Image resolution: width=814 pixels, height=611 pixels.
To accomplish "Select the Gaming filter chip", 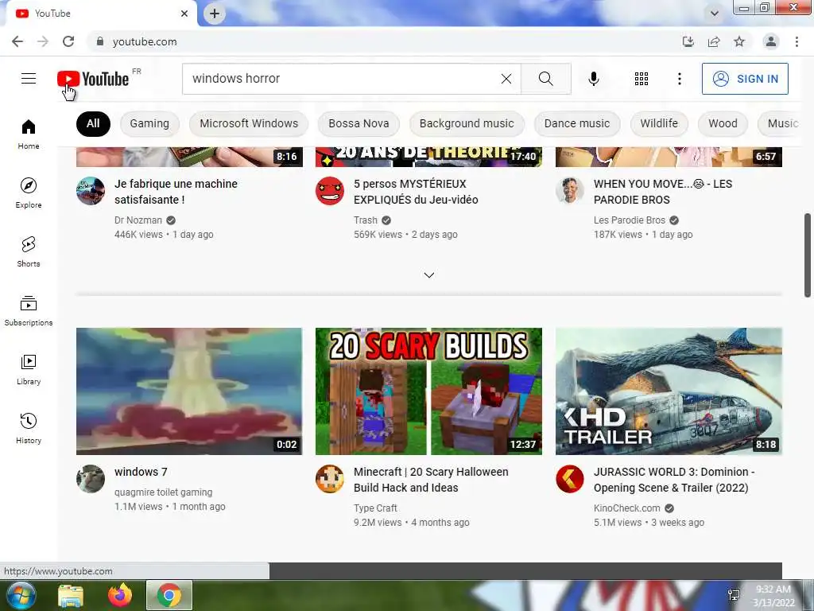I will click(x=149, y=123).
